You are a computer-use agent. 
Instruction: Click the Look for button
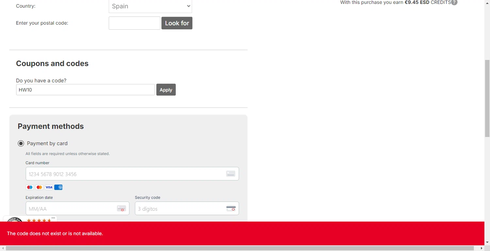[x=177, y=23]
